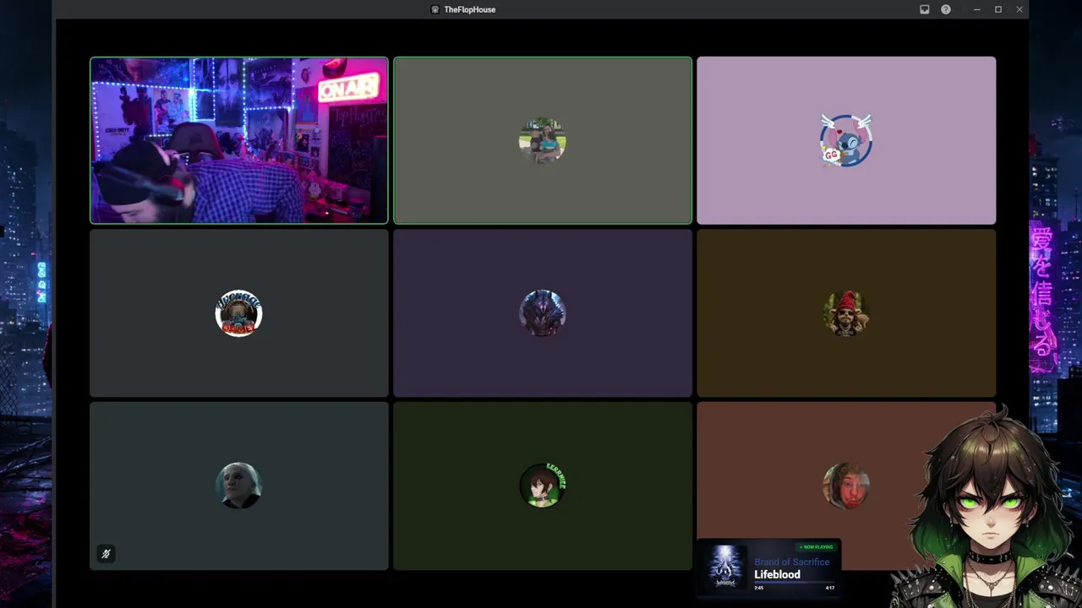Select the avatar of two people outdoors
Viewport: 1082px width, 608px height.
pyautogui.click(x=542, y=140)
